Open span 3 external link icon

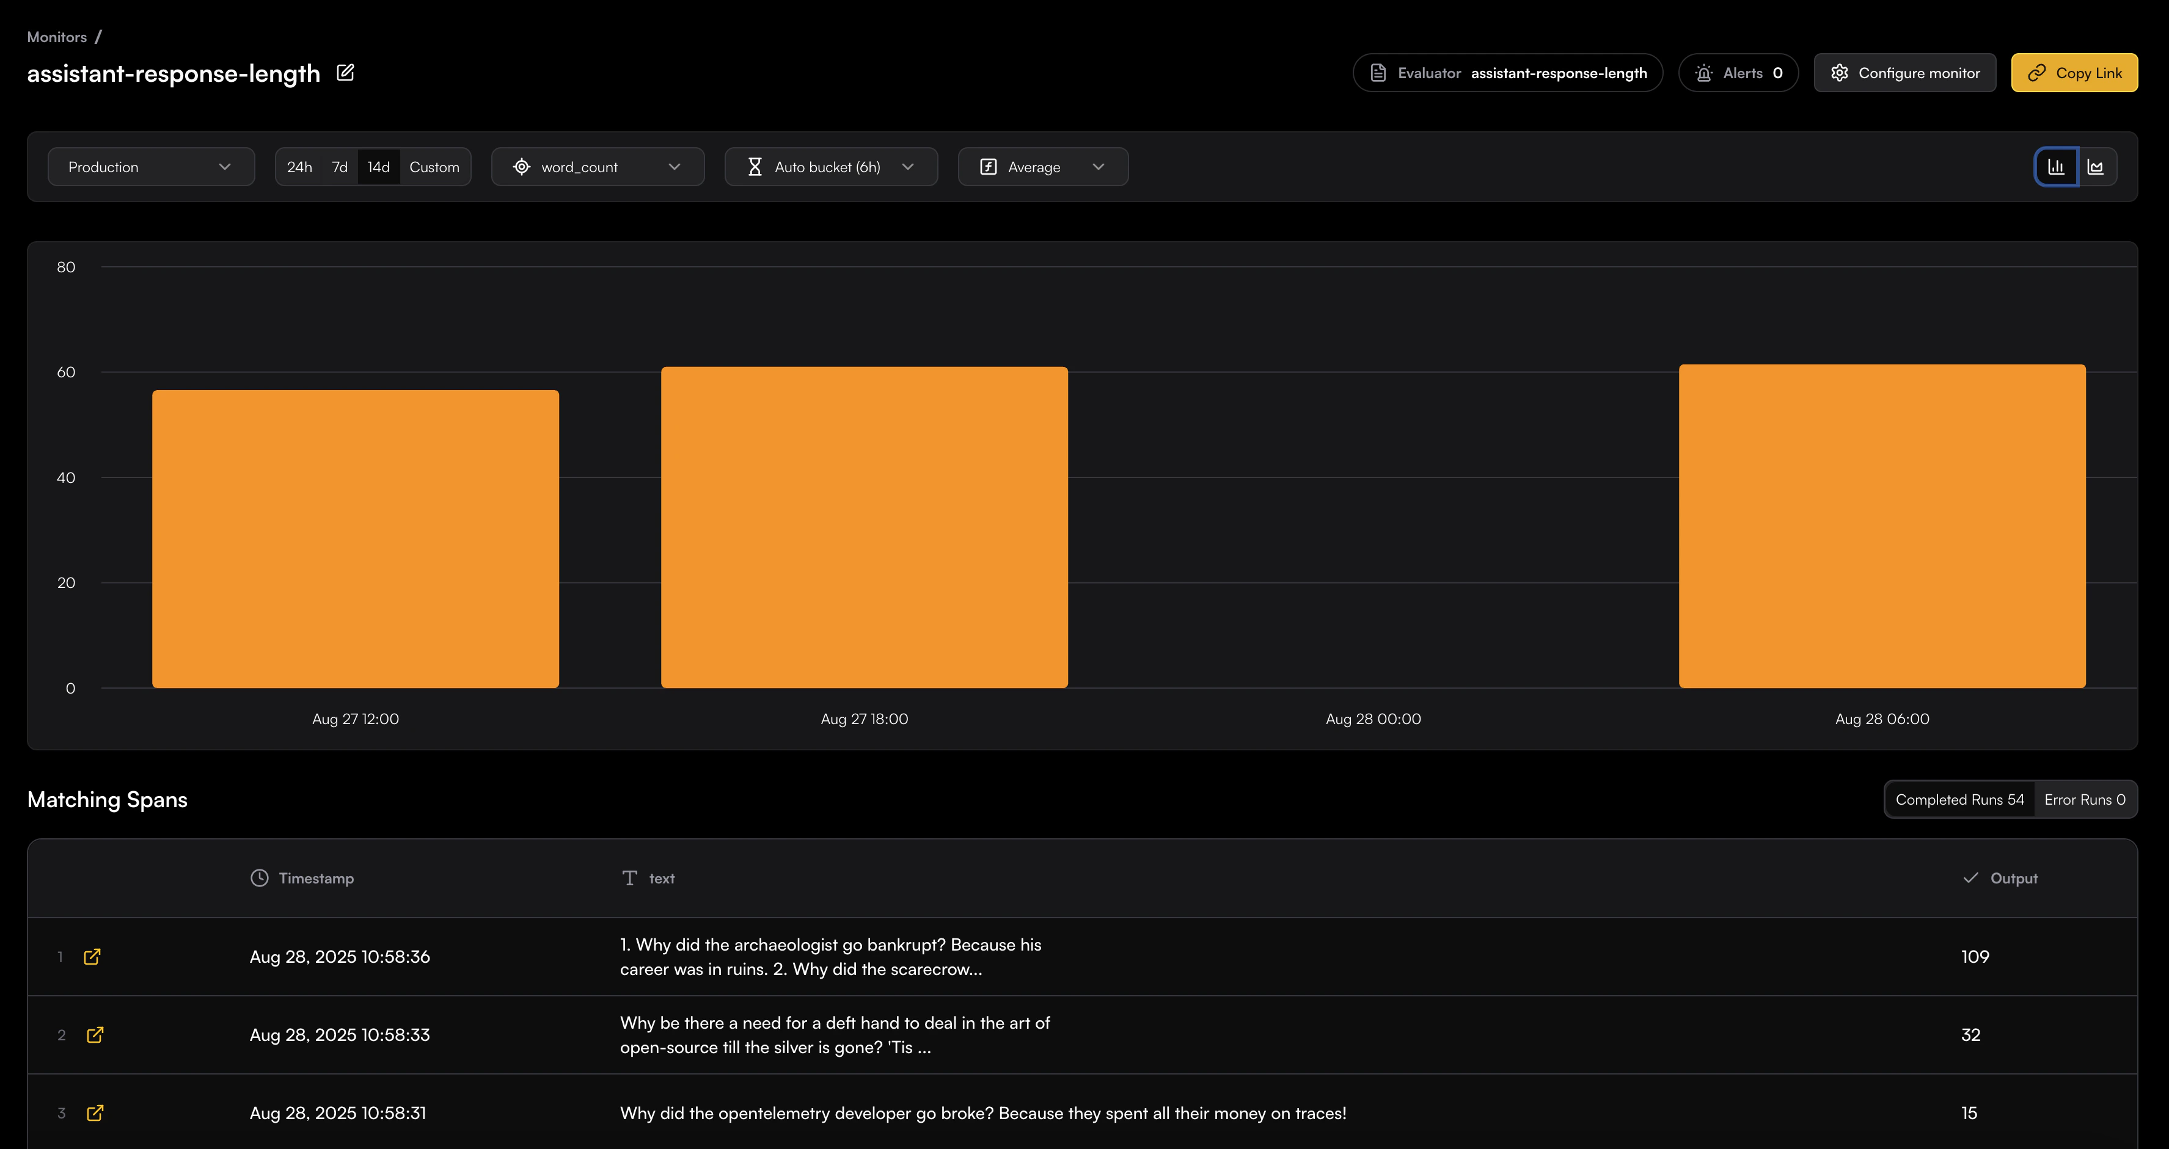[x=95, y=1113]
